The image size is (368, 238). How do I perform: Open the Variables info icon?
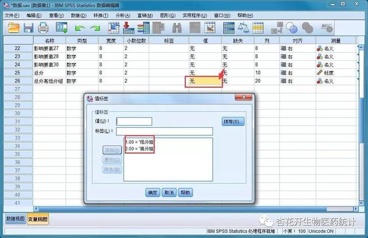pyautogui.click(x=143, y=28)
